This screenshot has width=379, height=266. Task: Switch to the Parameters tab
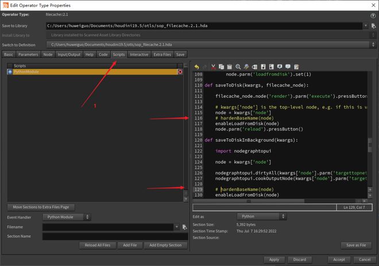[x=28, y=55]
